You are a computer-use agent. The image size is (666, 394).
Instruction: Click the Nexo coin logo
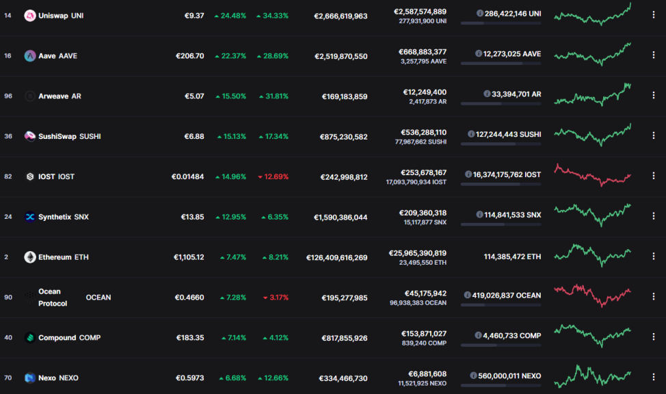point(29,378)
